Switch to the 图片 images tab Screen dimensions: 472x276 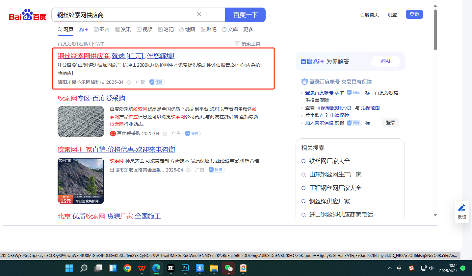click(x=102, y=30)
